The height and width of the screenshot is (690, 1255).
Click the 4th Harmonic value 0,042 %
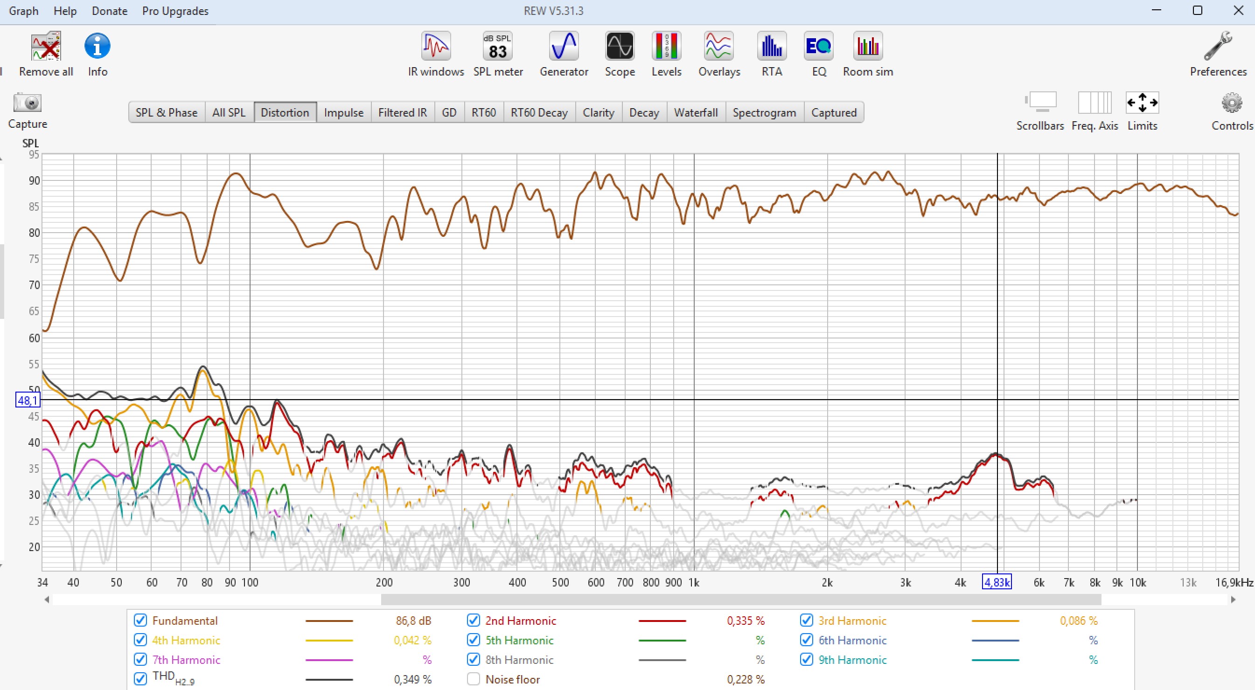(x=412, y=640)
